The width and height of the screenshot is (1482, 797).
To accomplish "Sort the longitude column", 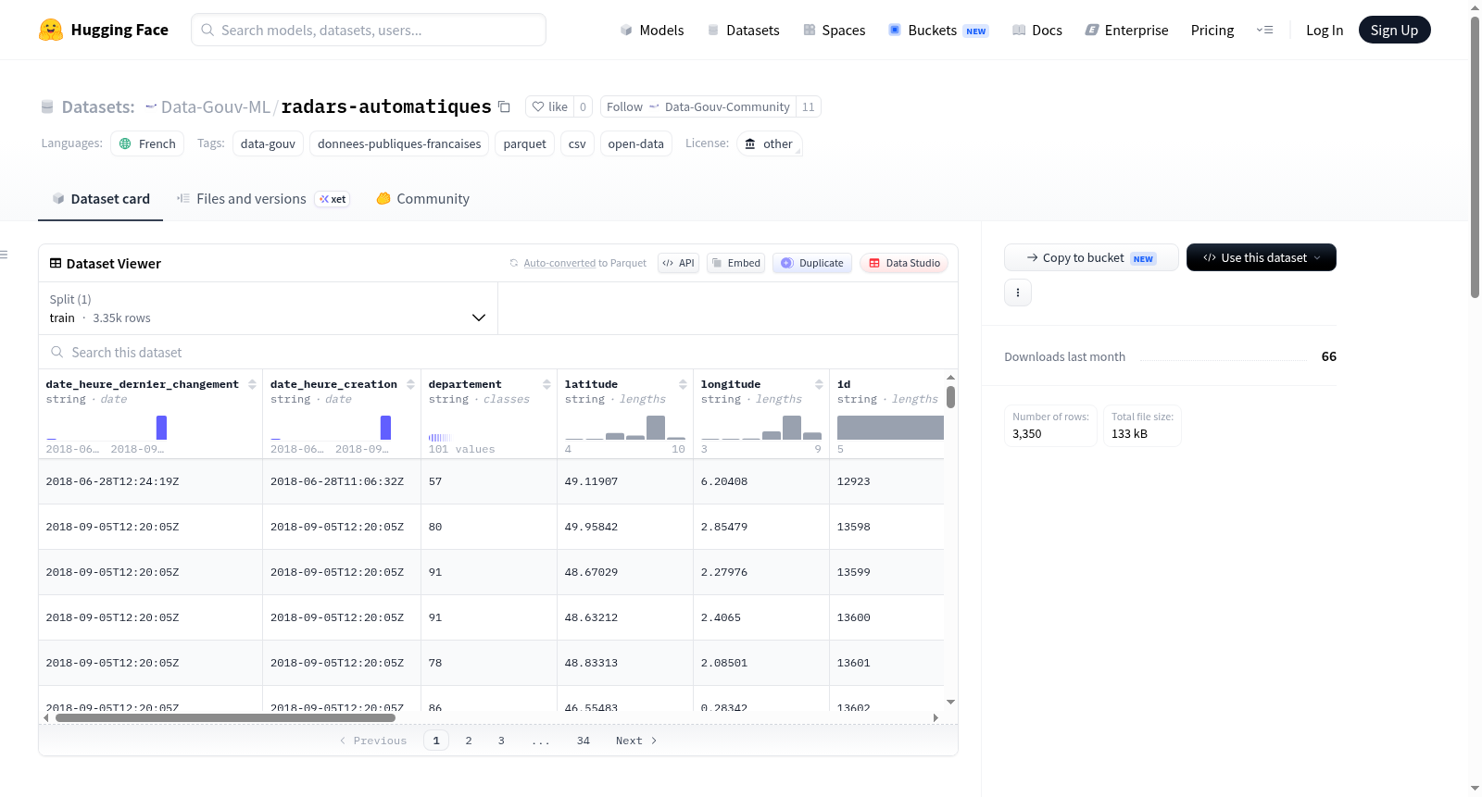I will coord(819,384).
